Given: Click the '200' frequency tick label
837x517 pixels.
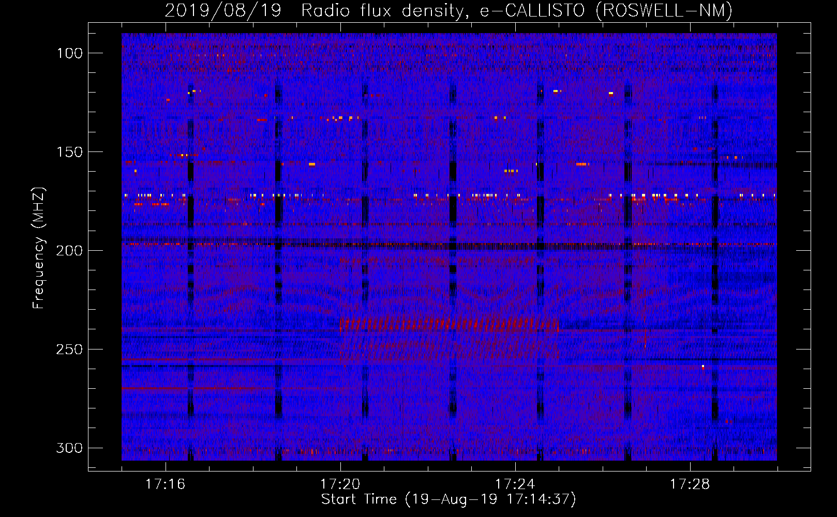Looking at the screenshot, I should 70,251.
